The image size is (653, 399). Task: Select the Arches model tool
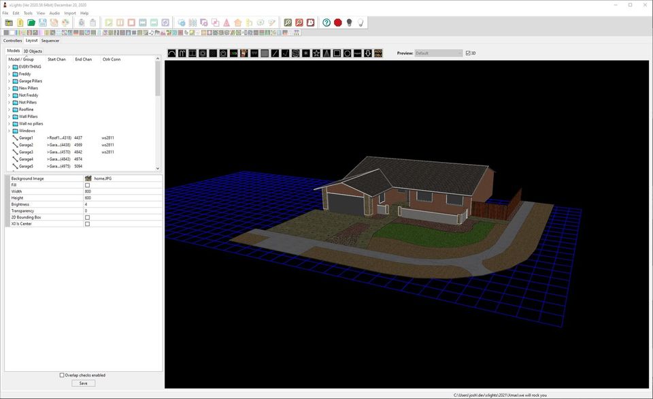(171, 53)
